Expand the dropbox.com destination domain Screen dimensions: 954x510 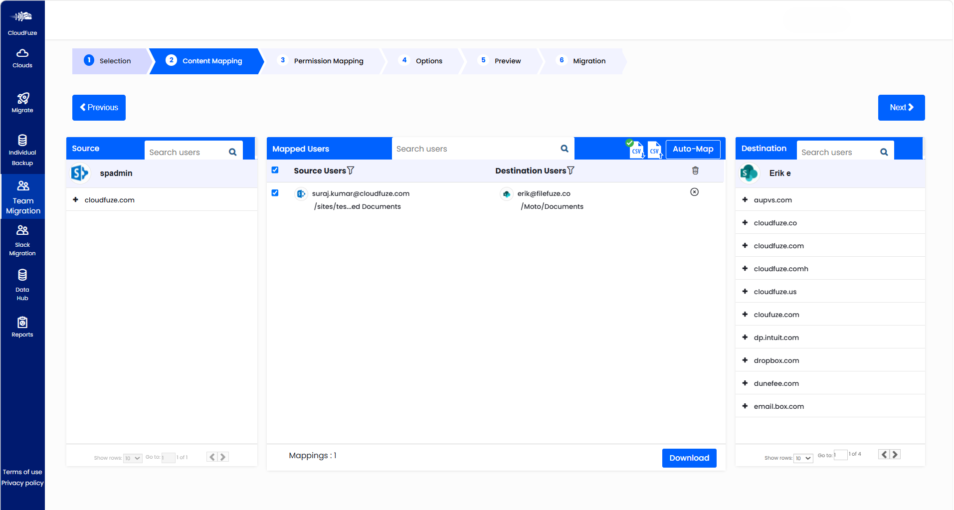coord(745,360)
